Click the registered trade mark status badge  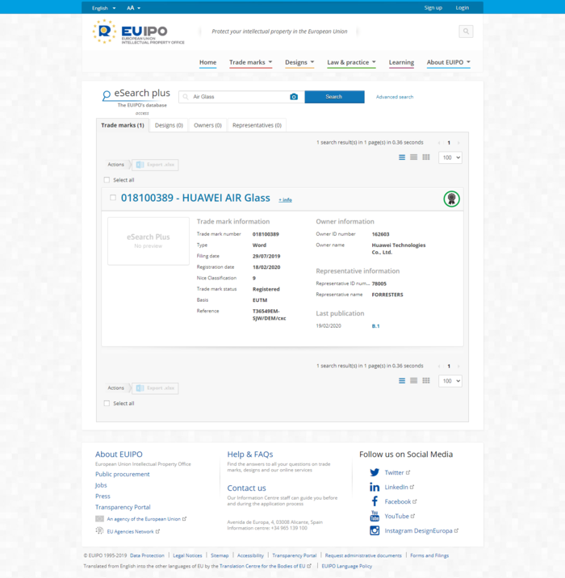(451, 199)
